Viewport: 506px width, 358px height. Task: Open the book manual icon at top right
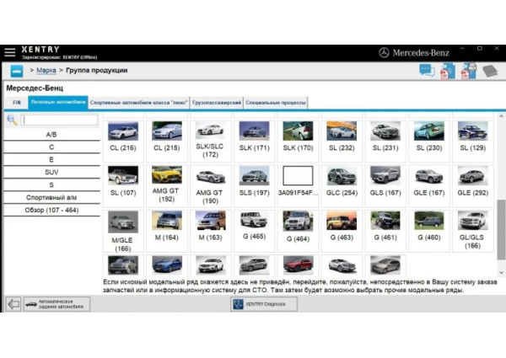(x=489, y=71)
